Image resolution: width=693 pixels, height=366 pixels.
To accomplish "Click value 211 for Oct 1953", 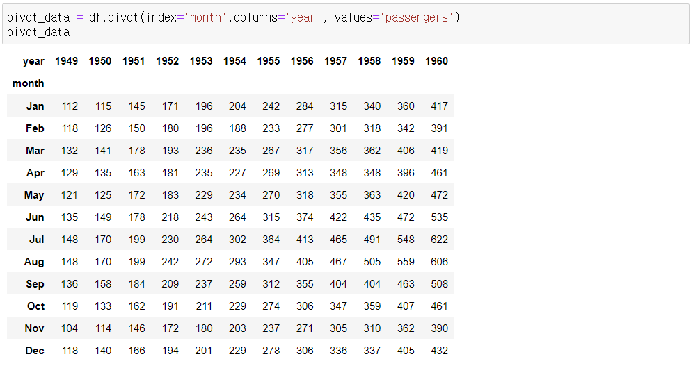I will [x=204, y=306].
